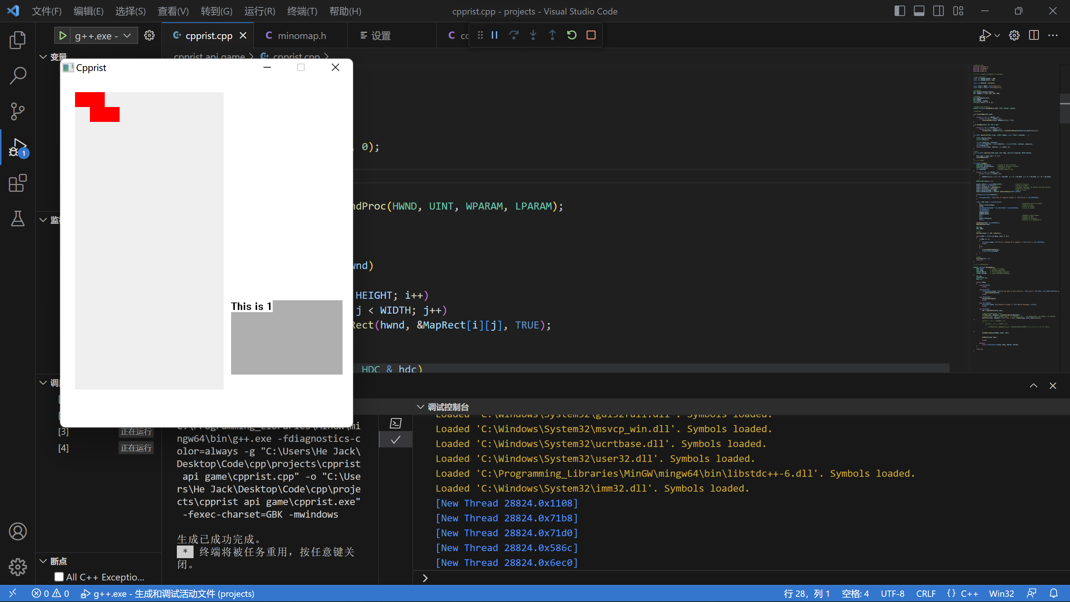The height and width of the screenshot is (602, 1070).
Task: Open the 终端(T) menu
Action: [302, 11]
